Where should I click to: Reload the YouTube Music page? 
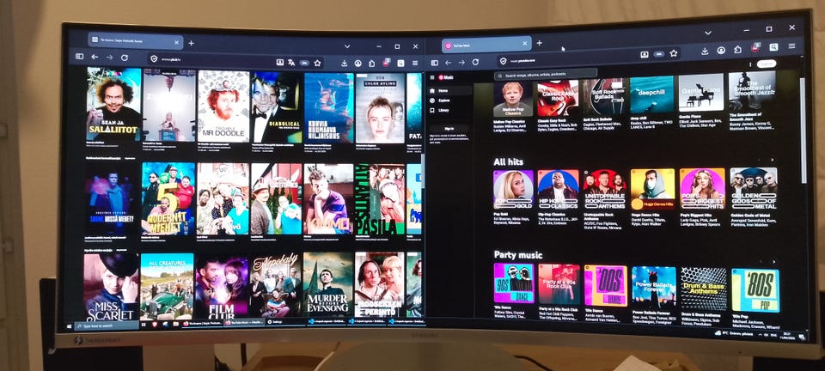coord(475,62)
